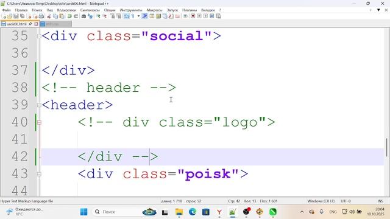This screenshot has height=219, width=390.
Task: Collapse comment fold marker on line 40
Action: pos(39,122)
